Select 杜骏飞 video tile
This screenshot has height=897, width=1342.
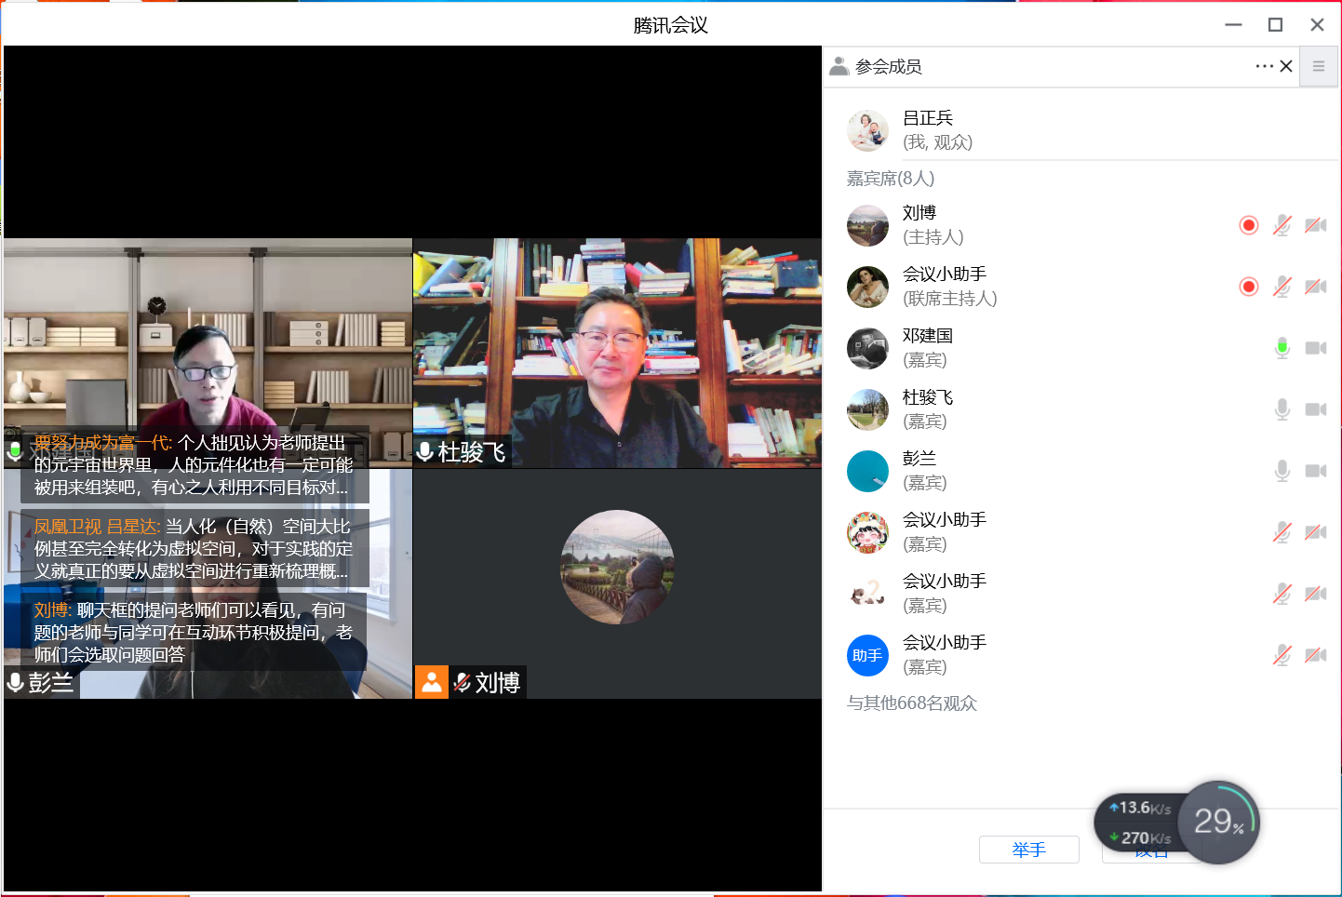(x=617, y=354)
